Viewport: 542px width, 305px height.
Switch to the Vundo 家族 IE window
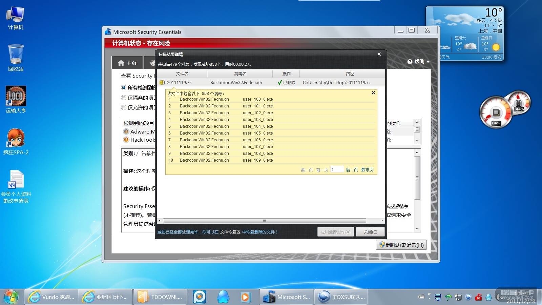pyautogui.click(x=51, y=297)
